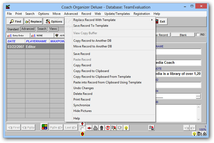214x143 pixels.
Task: Click the PgDn navigation button
Action: click(56, 127)
